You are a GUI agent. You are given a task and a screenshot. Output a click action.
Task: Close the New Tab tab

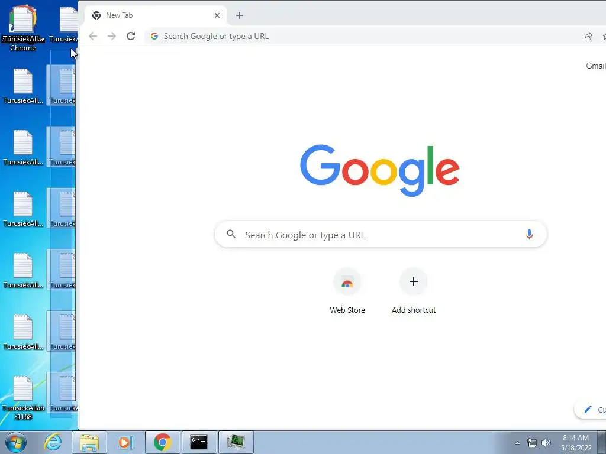217,15
